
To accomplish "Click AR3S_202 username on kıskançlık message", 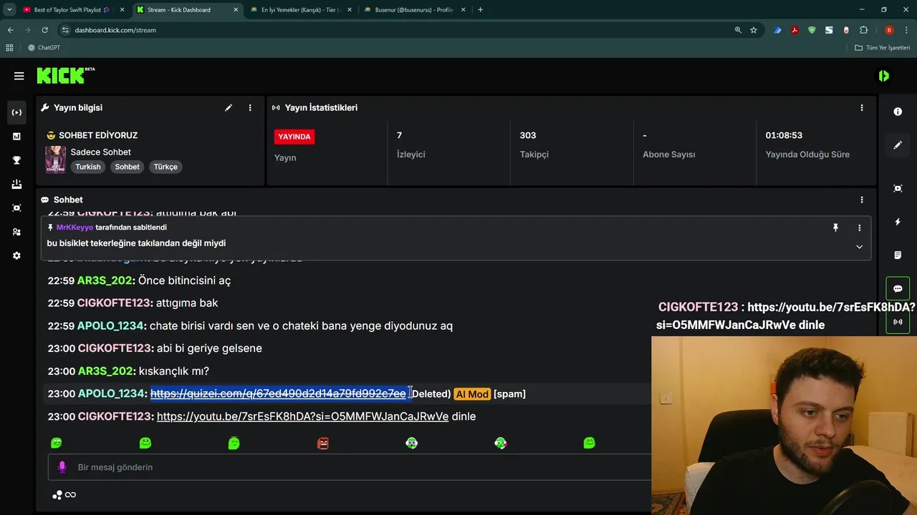I will [x=105, y=371].
